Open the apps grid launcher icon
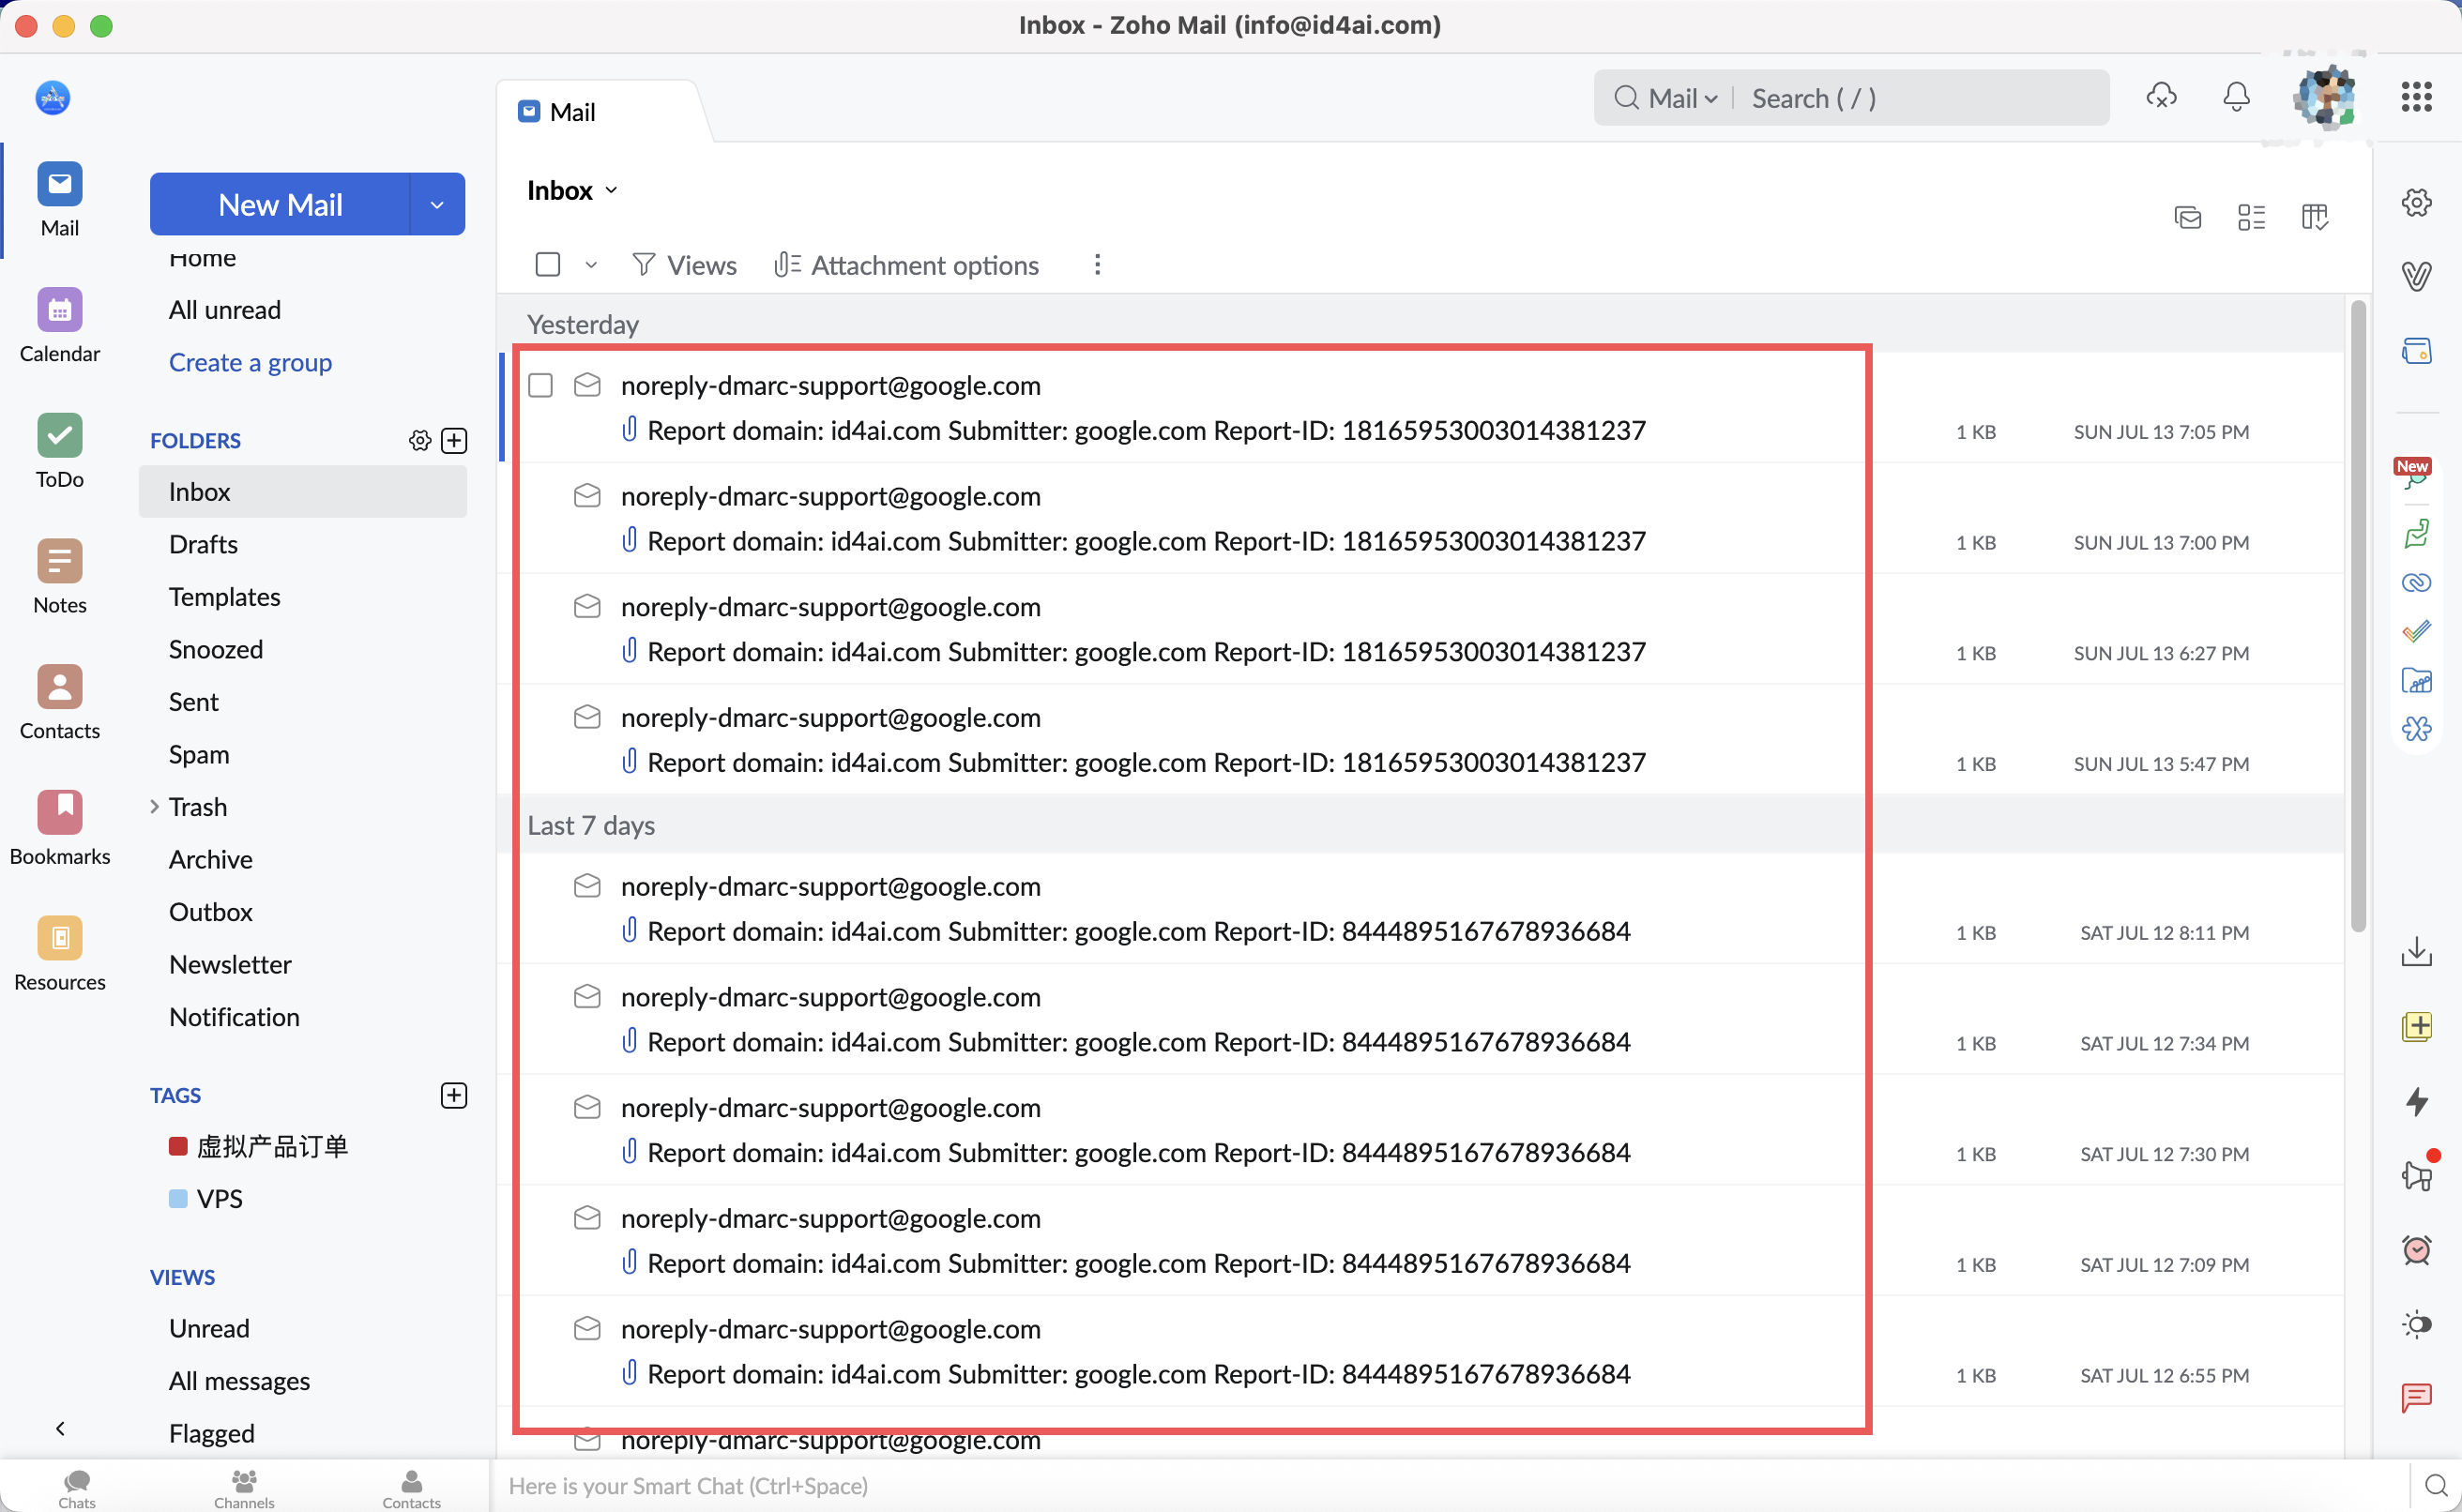The width and height of the screenshot is (2462, 1512). [x=2416, y=97]
